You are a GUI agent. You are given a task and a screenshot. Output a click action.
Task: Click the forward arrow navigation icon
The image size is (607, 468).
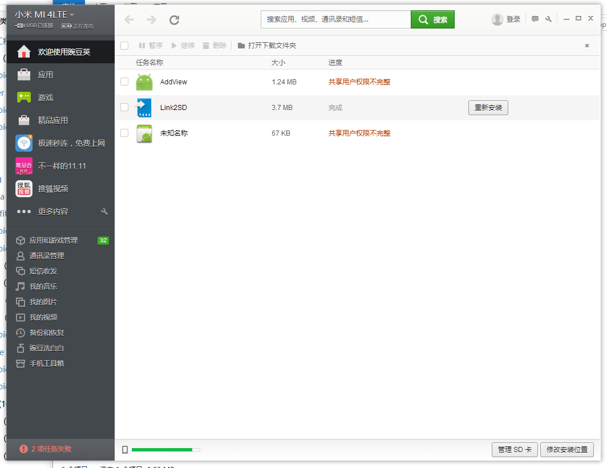tap(151, 20)
